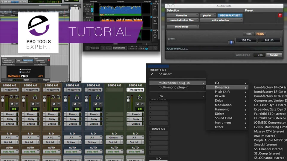Toggle the Capture Dub checkbox in ReVoice Pro APT
Viewport: 287px width, 161px height.
(x=20, y=72)
